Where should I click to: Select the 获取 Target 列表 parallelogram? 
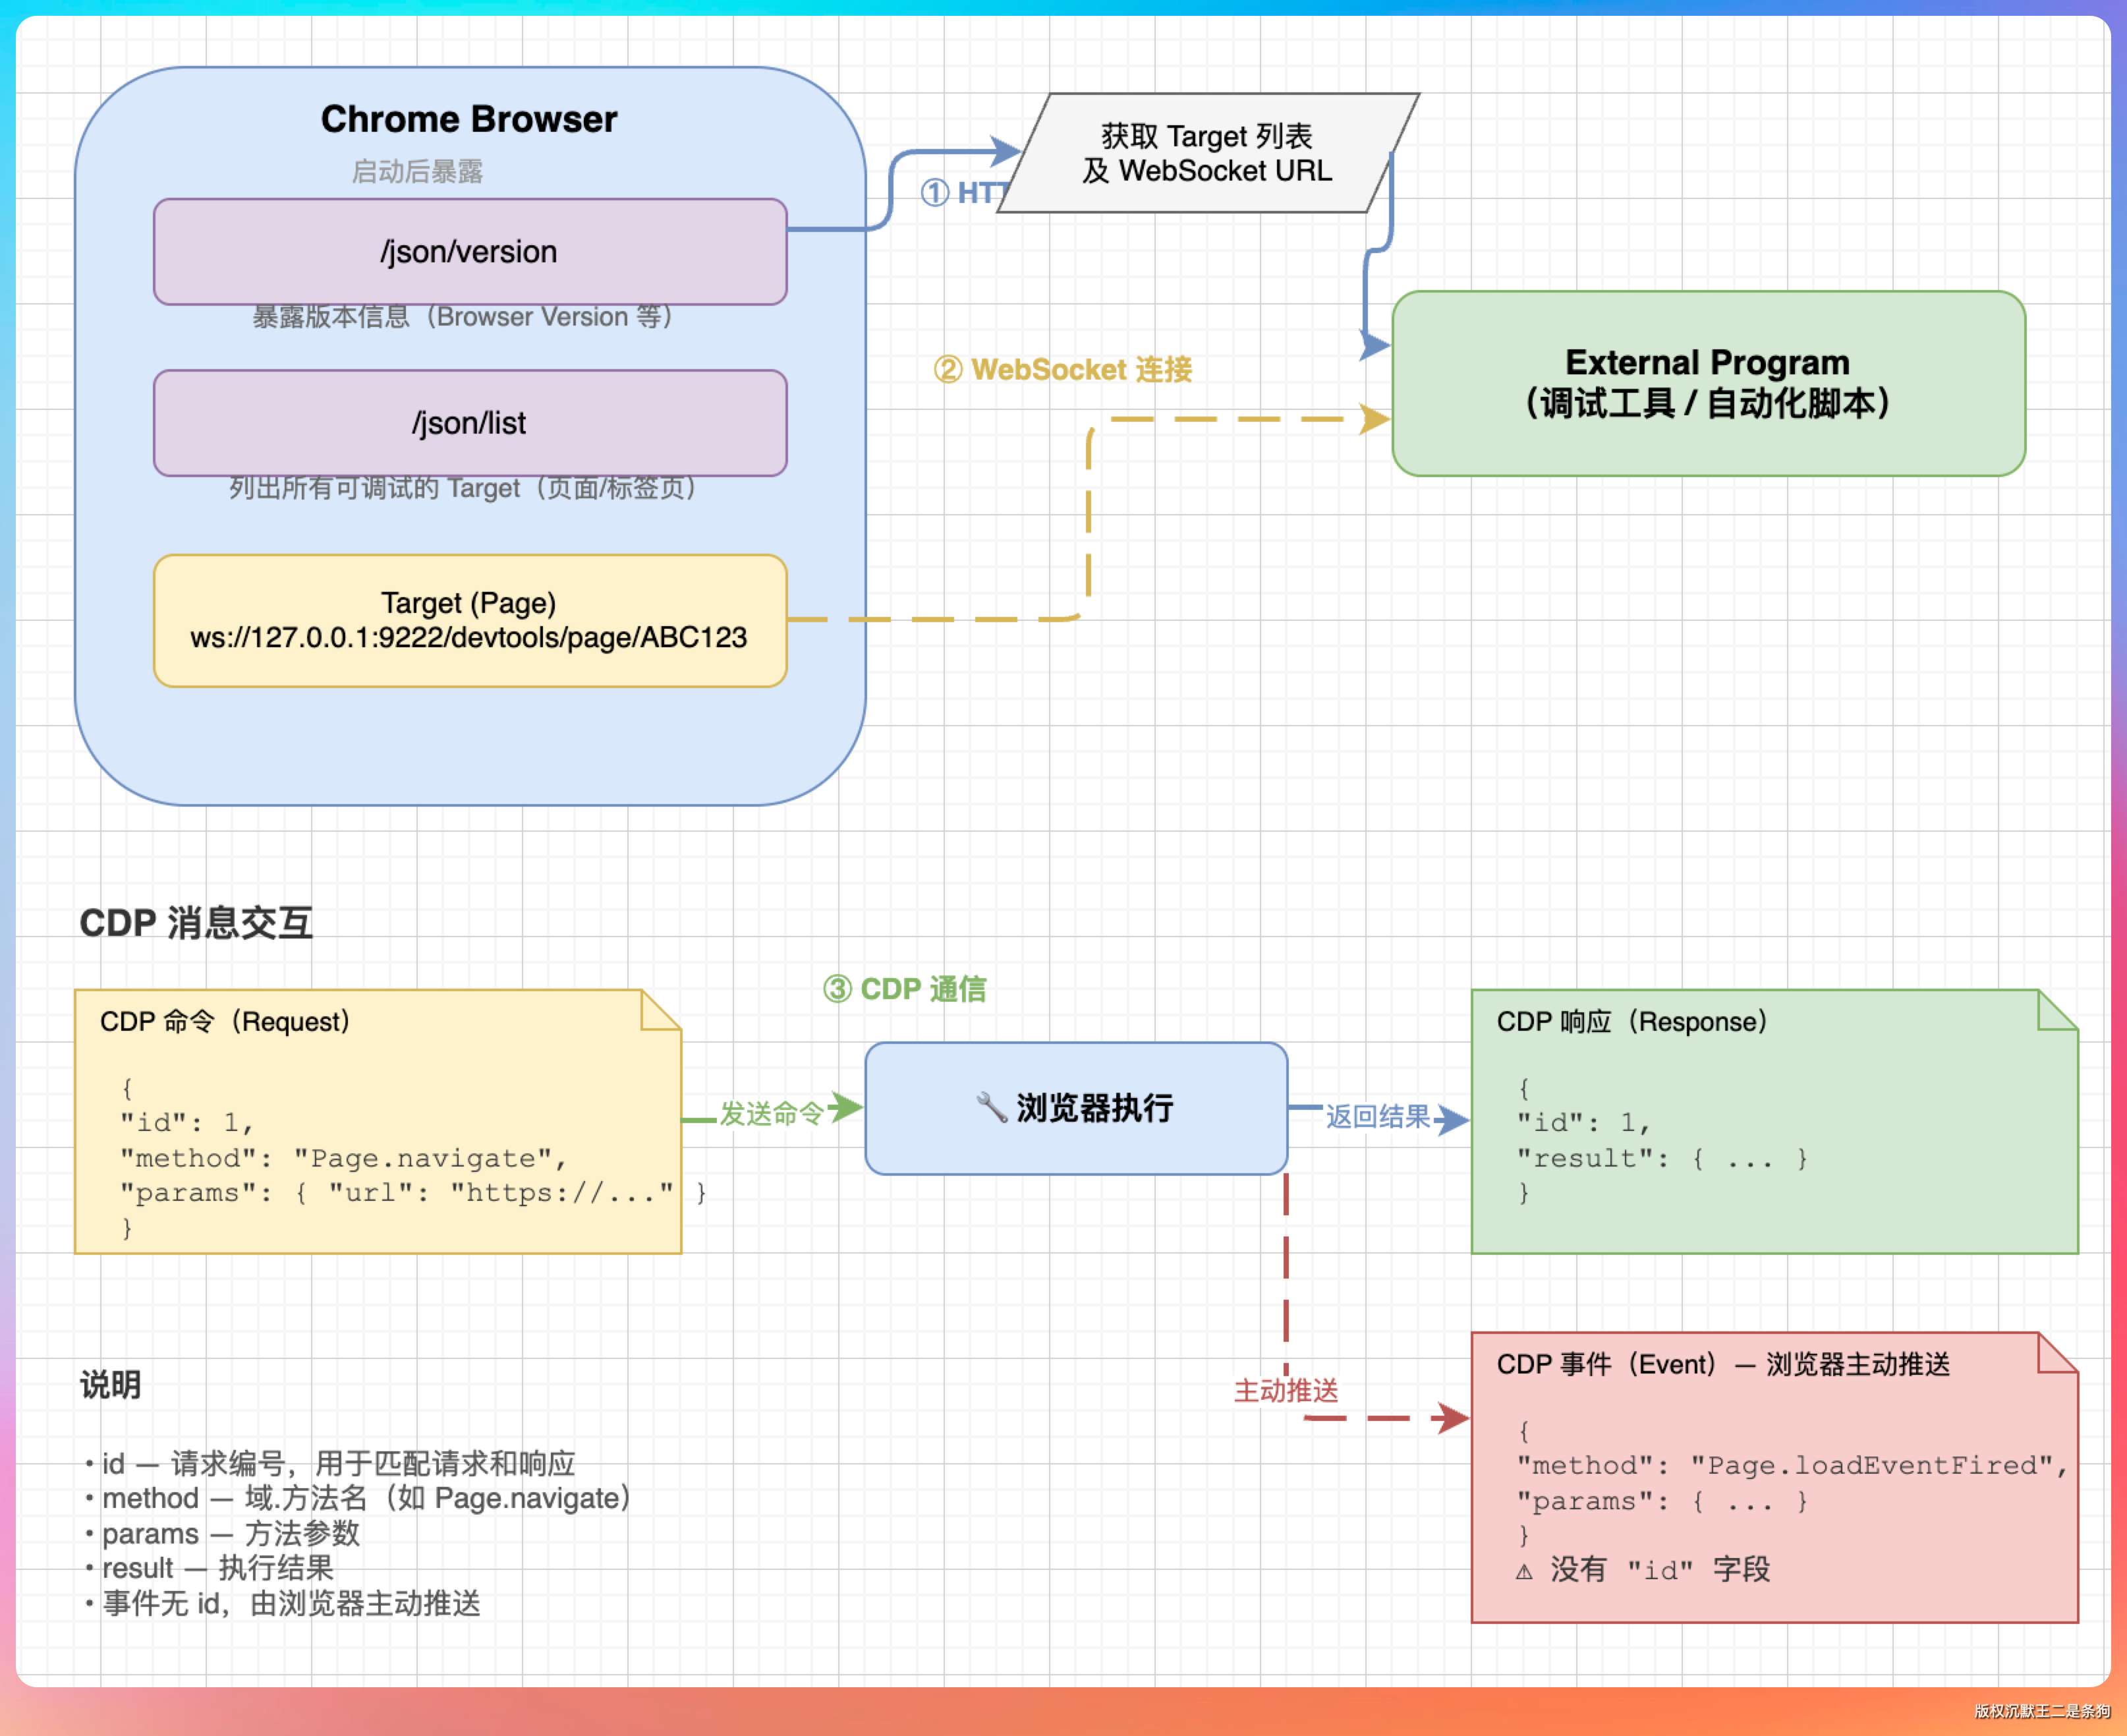(1207, 153)
